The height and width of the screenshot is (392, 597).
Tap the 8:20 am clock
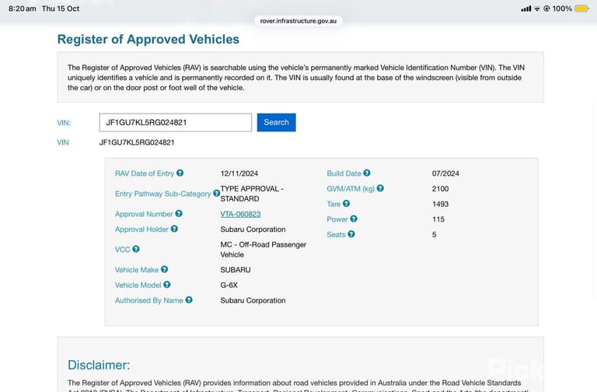[x=22, y=9]
